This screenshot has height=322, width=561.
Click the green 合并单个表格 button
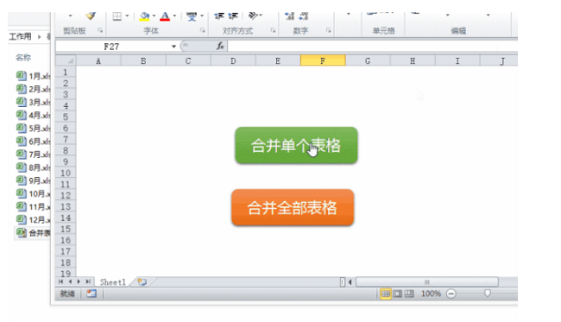[296, 145]
